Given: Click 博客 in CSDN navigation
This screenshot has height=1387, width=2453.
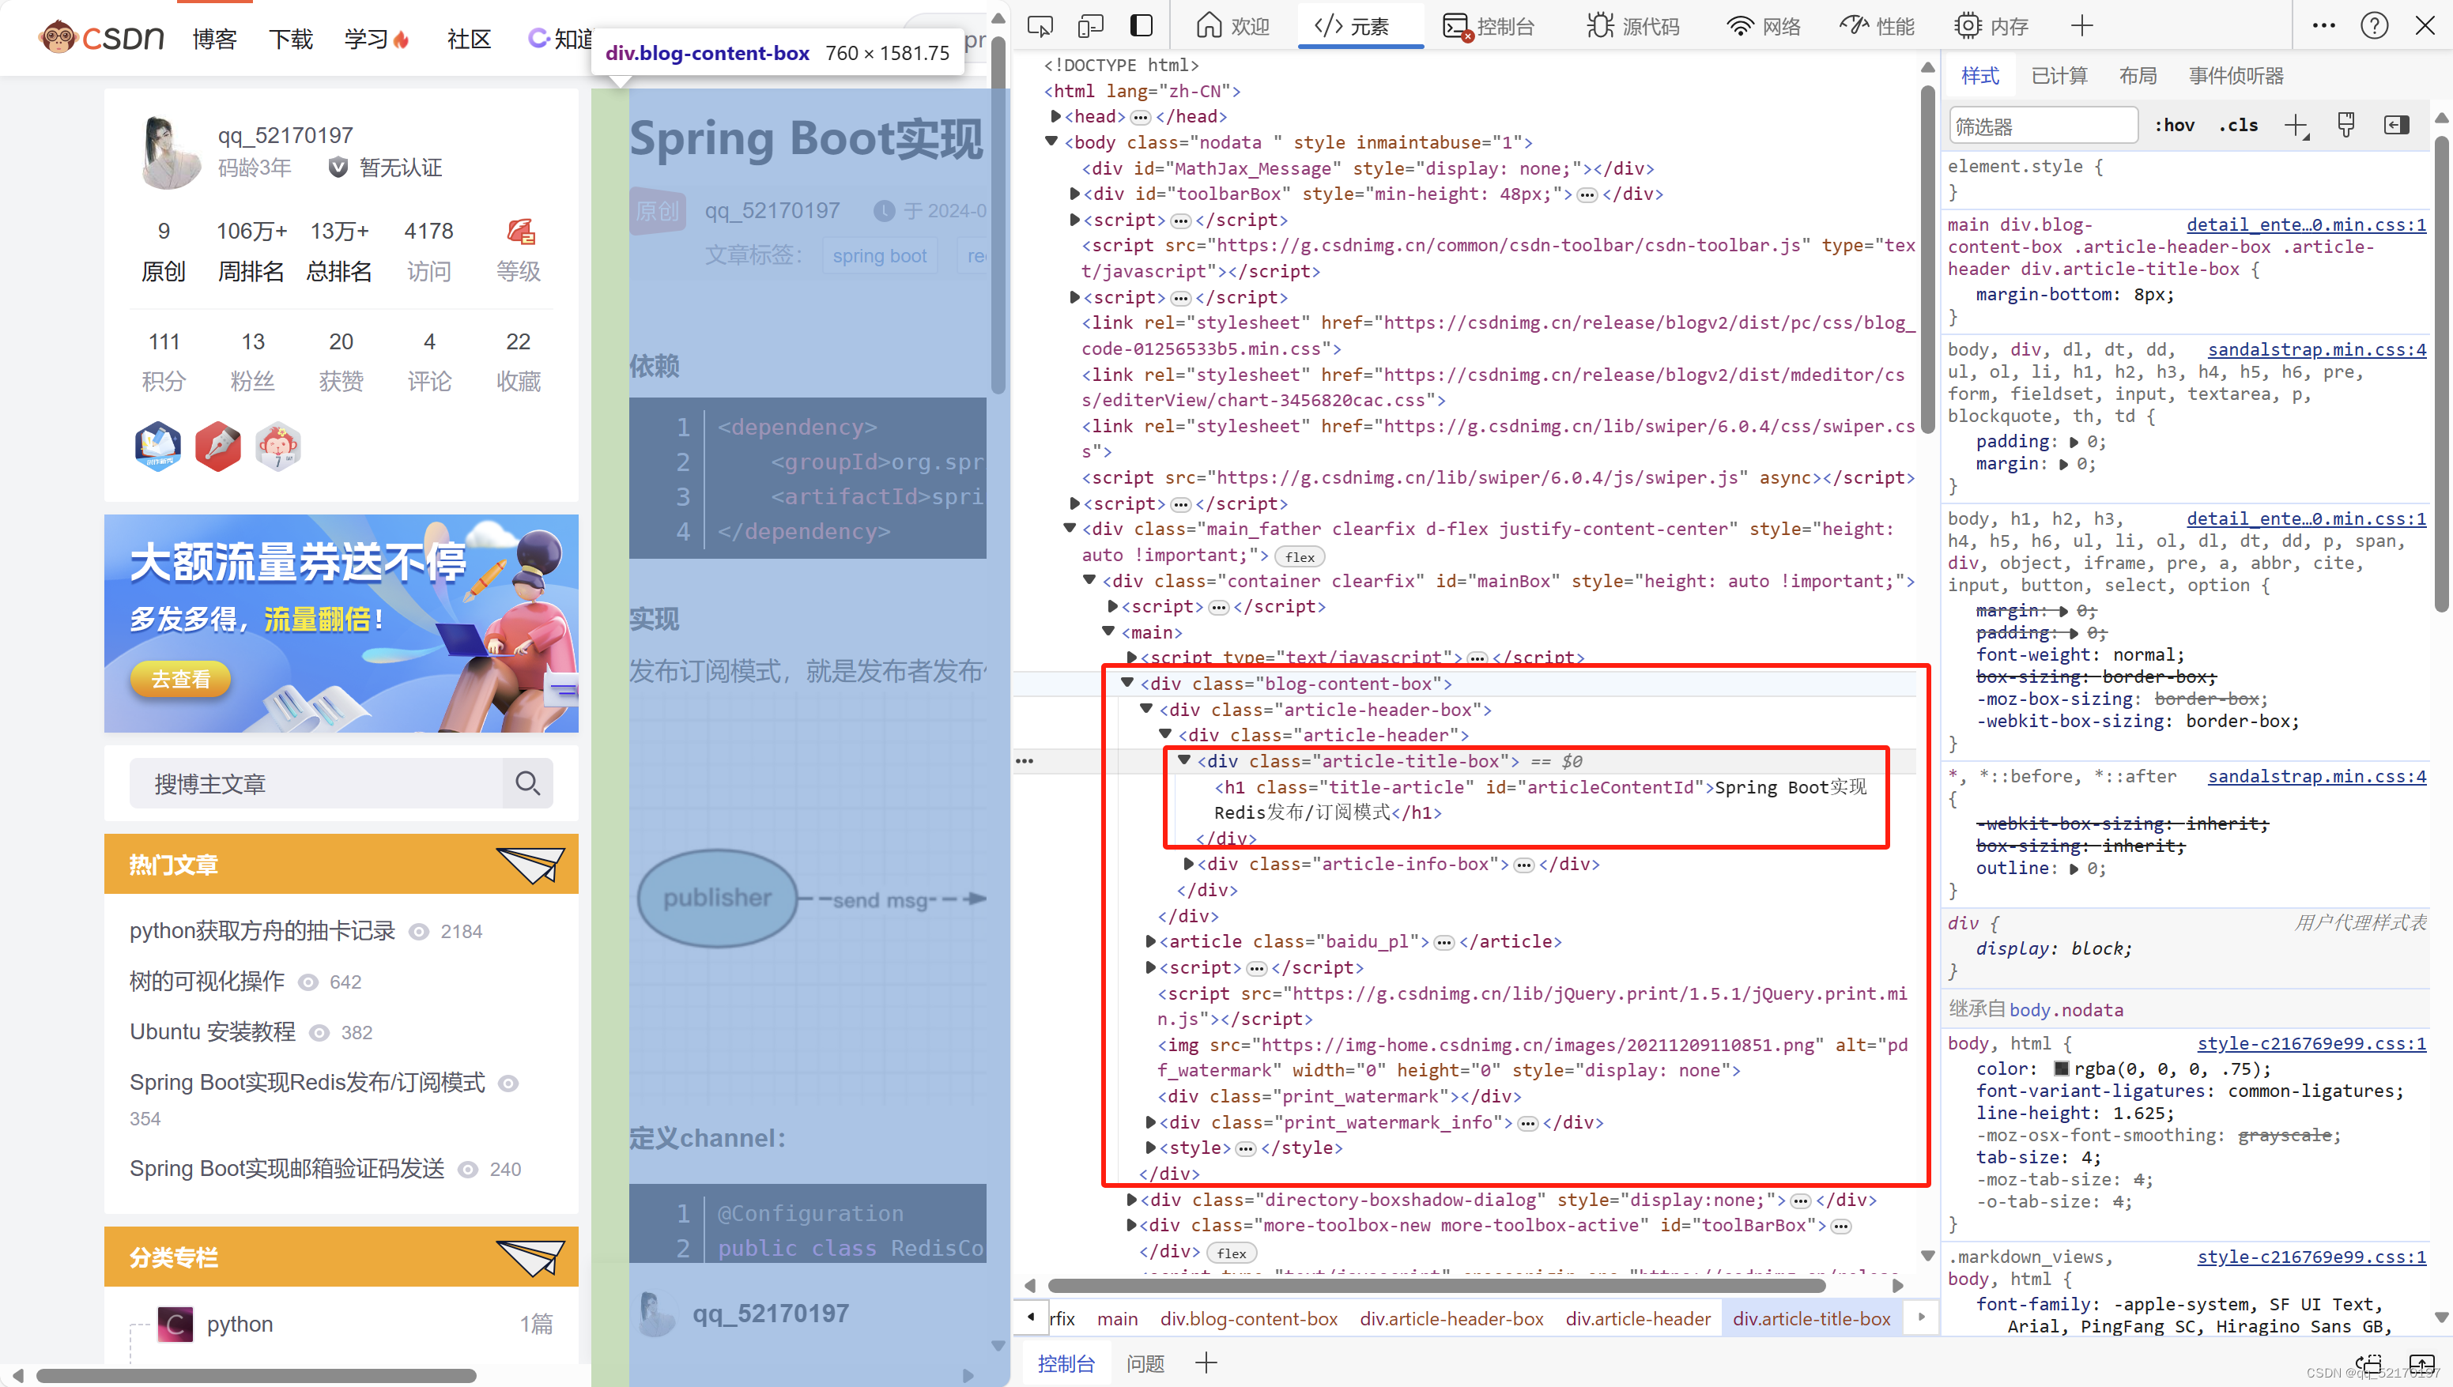Looking at the screenshot, I should coord(214,39).
